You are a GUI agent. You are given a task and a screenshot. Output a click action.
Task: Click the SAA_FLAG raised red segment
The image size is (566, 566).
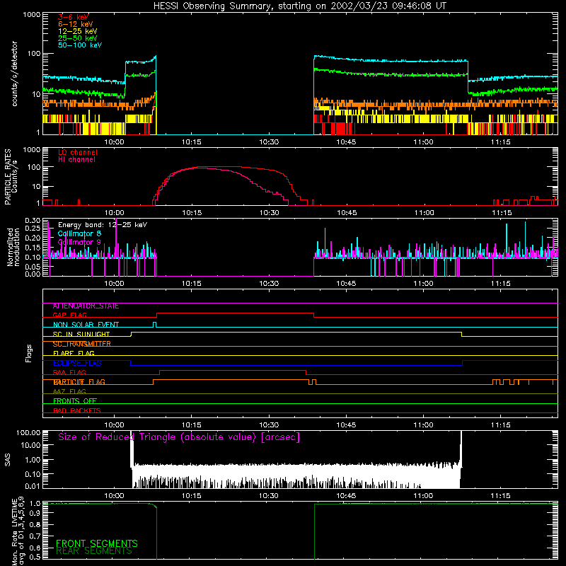pyautogui.click(x=233, y=371)
